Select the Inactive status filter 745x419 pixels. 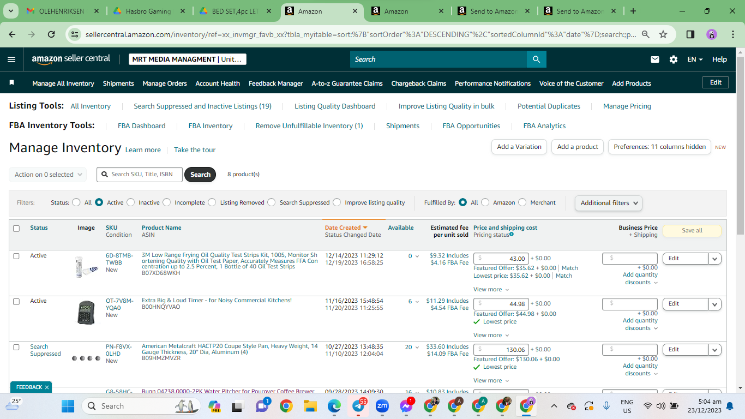point(130,202)
